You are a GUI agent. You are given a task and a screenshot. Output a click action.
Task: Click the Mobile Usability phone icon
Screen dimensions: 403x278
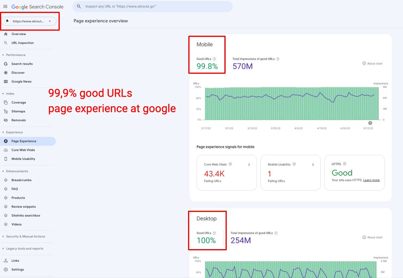[x=6, y=159]
